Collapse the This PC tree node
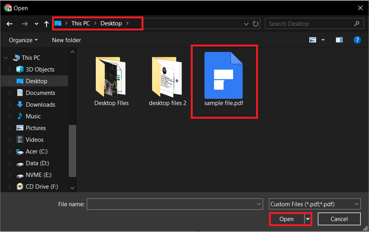369x232 pixels. [x=5, y=57]
